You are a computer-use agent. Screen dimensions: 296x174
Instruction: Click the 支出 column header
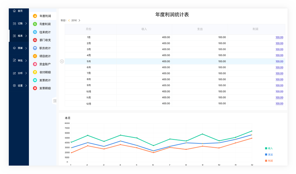click(200, 29)
